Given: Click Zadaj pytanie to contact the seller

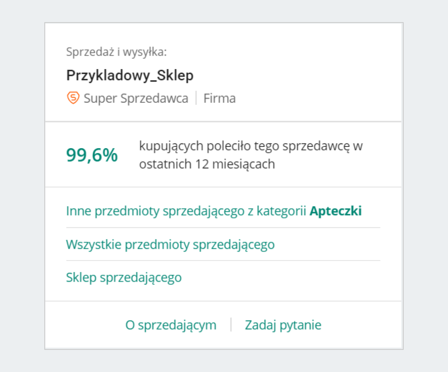Looking at the screenshot, I should 283,325.
